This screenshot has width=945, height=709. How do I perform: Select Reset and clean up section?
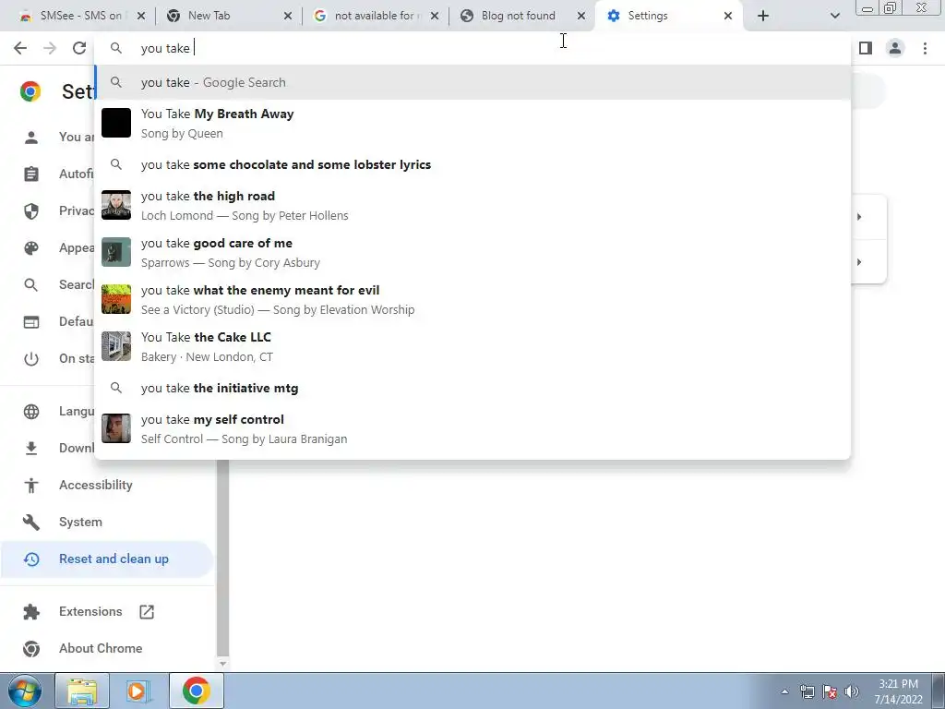pyautogui.click(x=106, y=559)
